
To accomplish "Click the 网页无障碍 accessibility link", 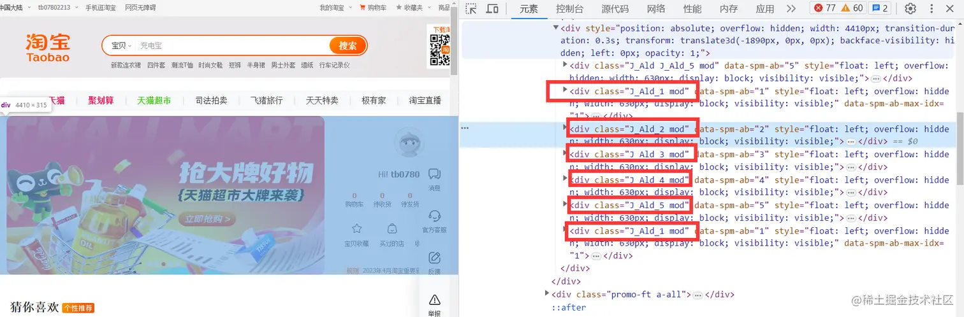I will tap(140, 8).
